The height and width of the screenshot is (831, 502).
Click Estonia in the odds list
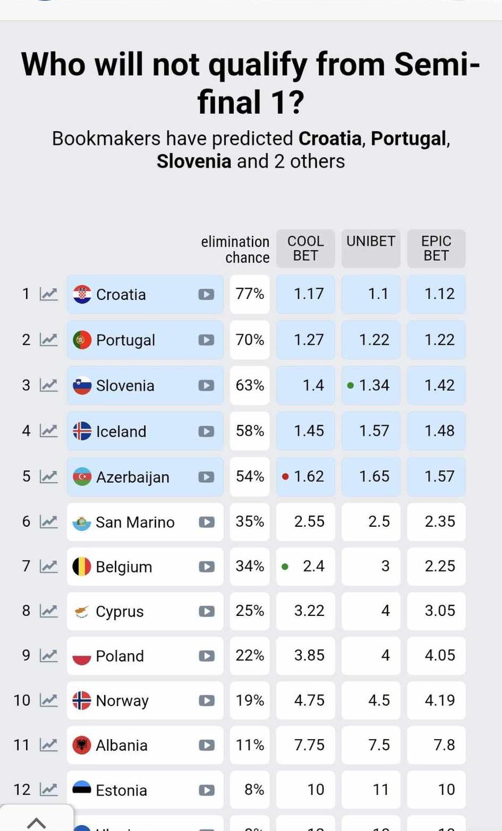pos(121,790)
